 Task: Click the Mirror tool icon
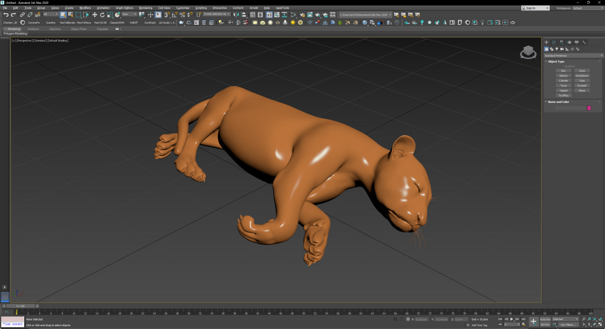tap(236, 15)
